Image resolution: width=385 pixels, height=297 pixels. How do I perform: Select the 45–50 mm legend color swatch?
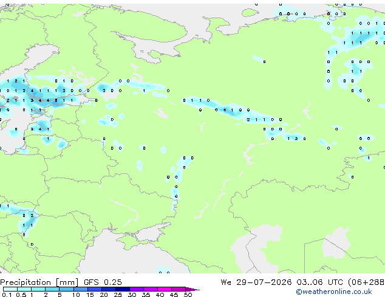coord(179,289)
